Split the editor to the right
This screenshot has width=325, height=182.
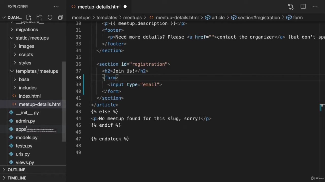click(303, 7)
